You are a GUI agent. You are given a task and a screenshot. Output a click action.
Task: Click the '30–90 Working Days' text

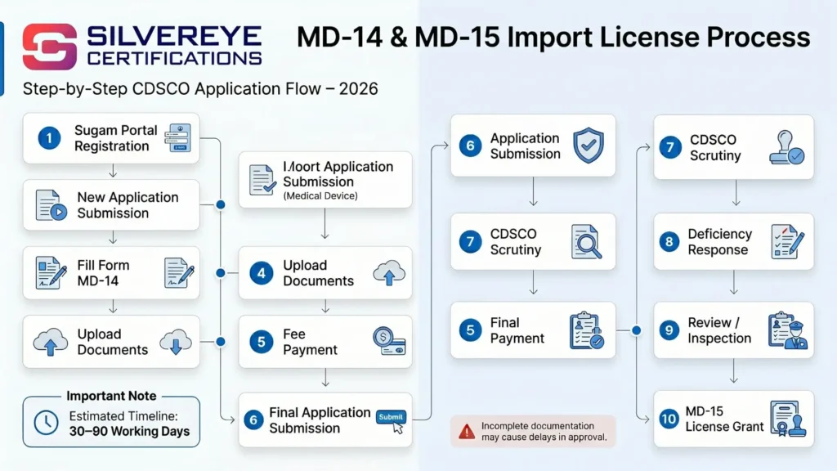pos(129,432)
